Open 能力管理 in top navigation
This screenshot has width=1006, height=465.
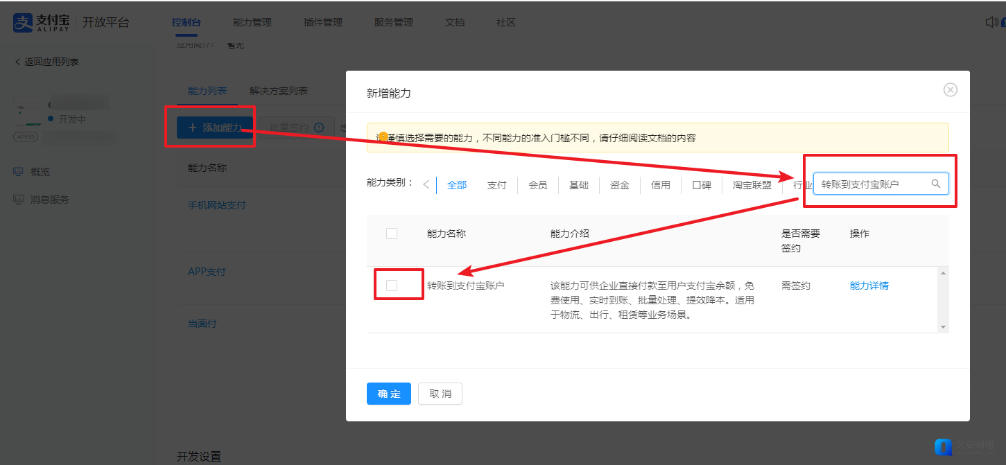click(x=252, y=22)
